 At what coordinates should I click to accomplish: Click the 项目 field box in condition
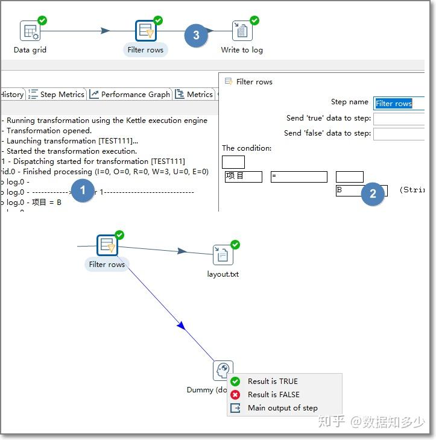click(x=244, y=177)
